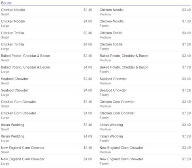
Task: Select Seafood Chowder Small item
Action: click(x=47, y=81)
